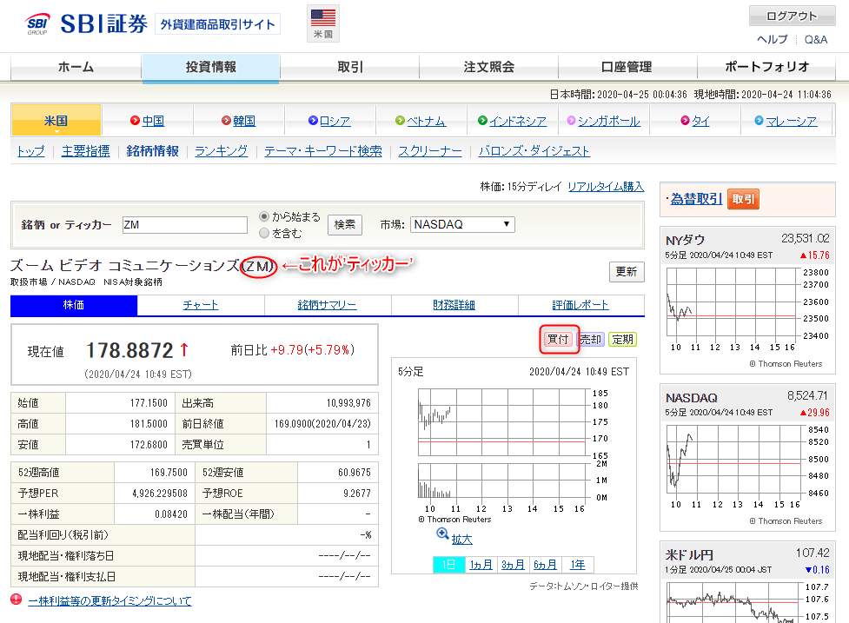Switch to the チャート tab

click(201, 305)
